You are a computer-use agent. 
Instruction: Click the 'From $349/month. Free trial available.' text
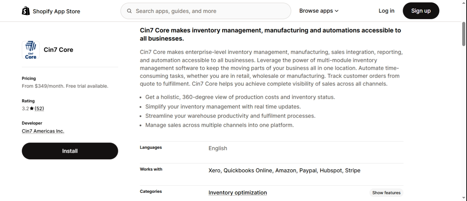click(x=65, y=86)
